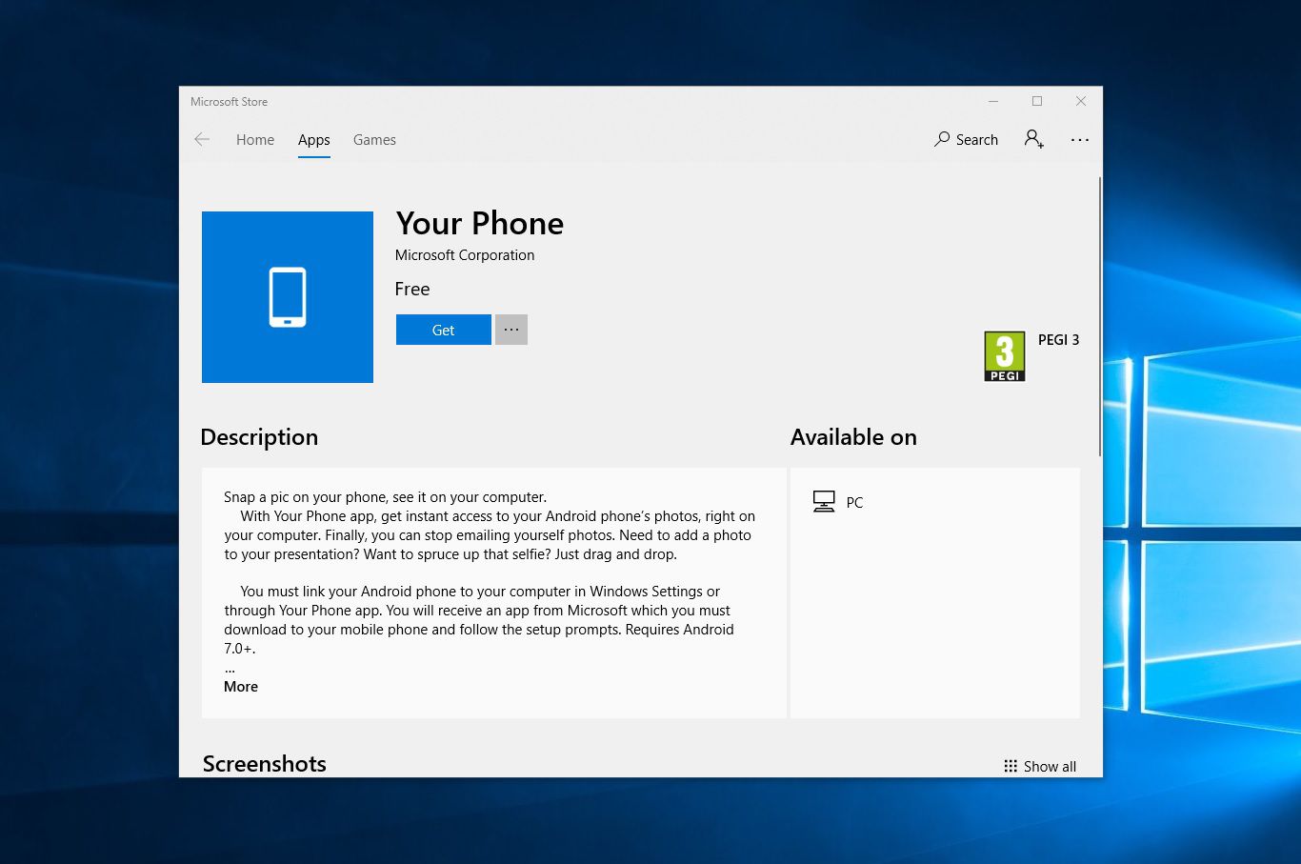
Task: Switch to the Apps tab
Action: 313,139
